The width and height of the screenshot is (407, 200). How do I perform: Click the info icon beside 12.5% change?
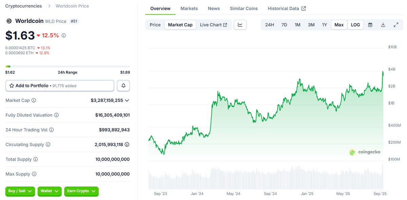coord(63,35)
